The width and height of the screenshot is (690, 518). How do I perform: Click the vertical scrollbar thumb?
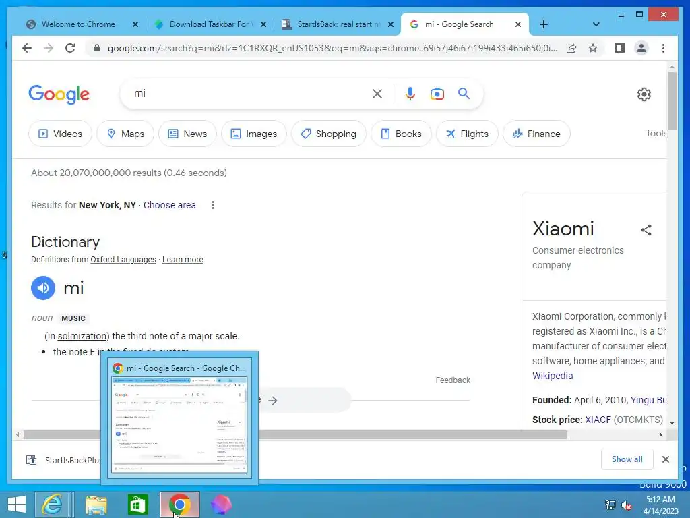(x=672, y=100)
